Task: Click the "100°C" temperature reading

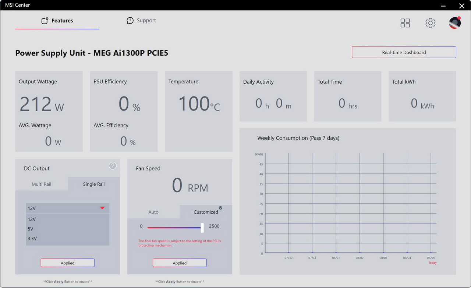Action: [x=199, y=104]
